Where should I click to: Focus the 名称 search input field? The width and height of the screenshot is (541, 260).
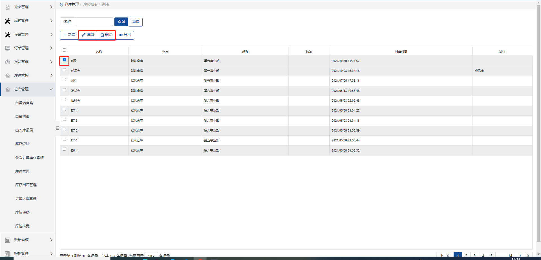(x=94, y=22)
